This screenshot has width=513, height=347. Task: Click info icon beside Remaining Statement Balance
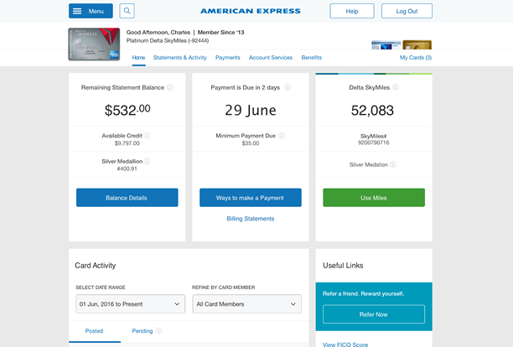[x=170, y=87]
